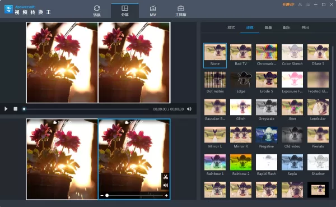Viewport: 336px width, 207px height.
Task: Switch to the 滤镜 filter tab
Action: coord(250,27)
